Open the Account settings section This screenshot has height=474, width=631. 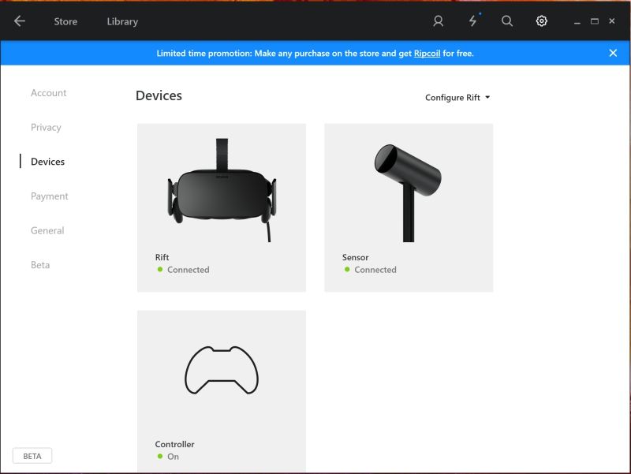click(x=49, y=93)
